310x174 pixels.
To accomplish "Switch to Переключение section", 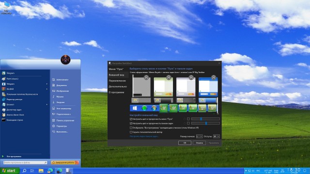I will 117,81.
